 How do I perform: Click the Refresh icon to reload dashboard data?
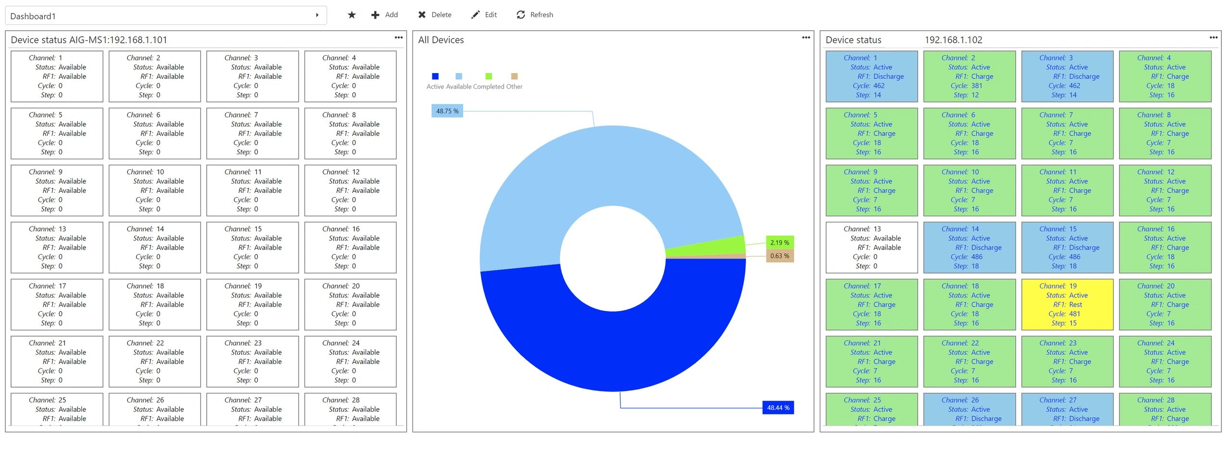point(521,15)
